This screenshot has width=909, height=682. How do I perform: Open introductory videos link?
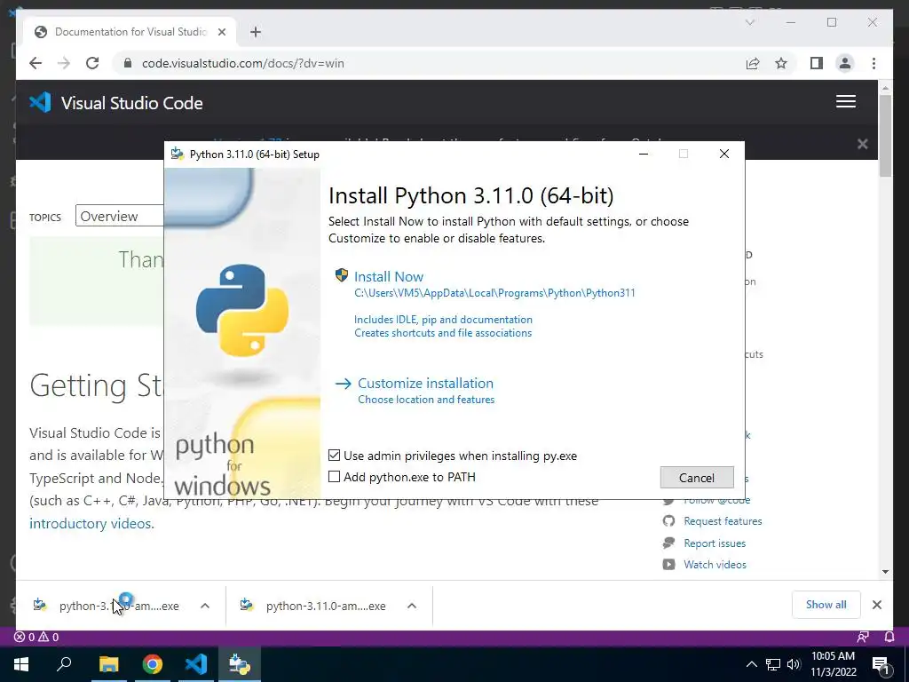tap(91, 523)
